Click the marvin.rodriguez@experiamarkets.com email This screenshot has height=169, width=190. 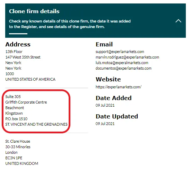(x=127, y=57)
